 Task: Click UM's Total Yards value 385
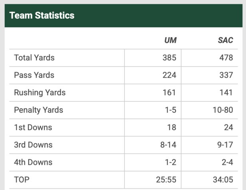(x=169, y=58)
